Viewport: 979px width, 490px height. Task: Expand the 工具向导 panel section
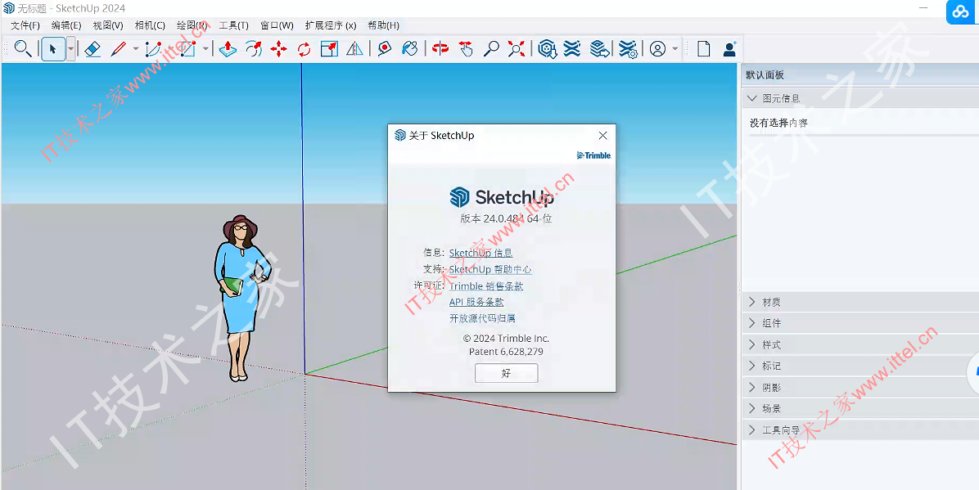coord(860,429)
